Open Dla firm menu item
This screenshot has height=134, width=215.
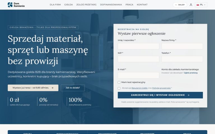pyautogui.click(x=55, y=5)
